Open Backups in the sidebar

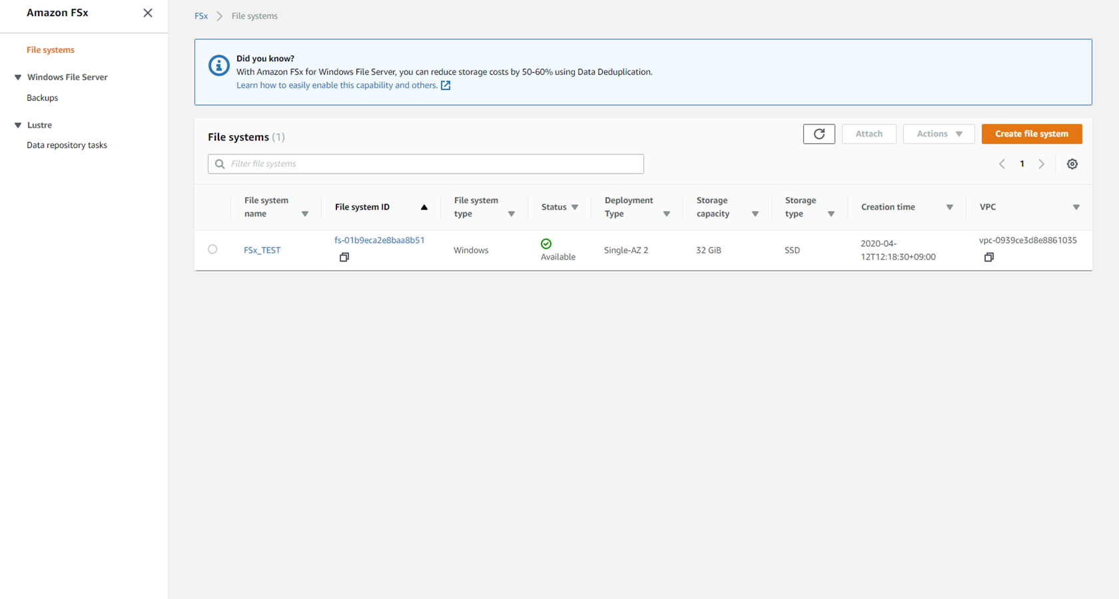(42, 98)
